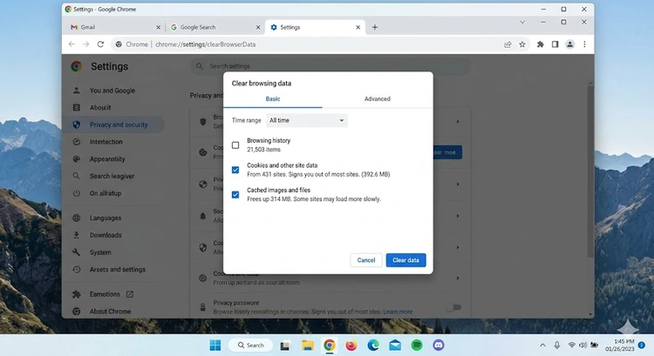Viewport: 654px width, 356px height.
Task: Open clock and date panel
Action: pyautogui.click(x=620, y=346)
